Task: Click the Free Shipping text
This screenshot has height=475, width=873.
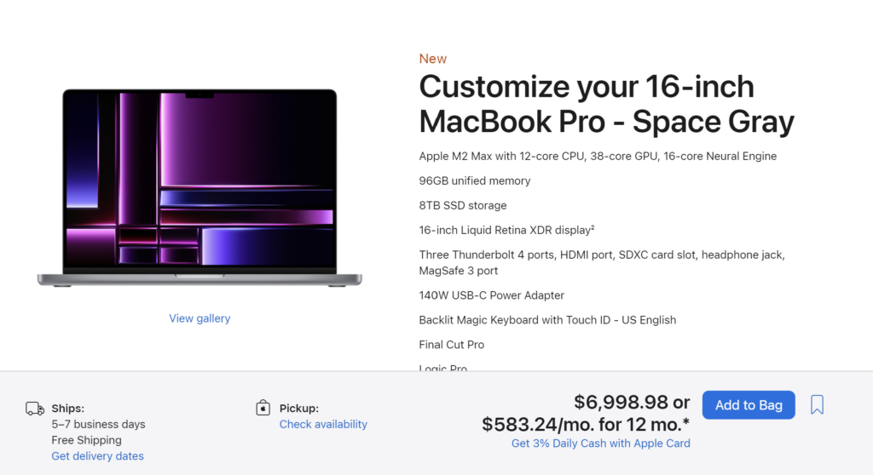Action: point(86,440)
